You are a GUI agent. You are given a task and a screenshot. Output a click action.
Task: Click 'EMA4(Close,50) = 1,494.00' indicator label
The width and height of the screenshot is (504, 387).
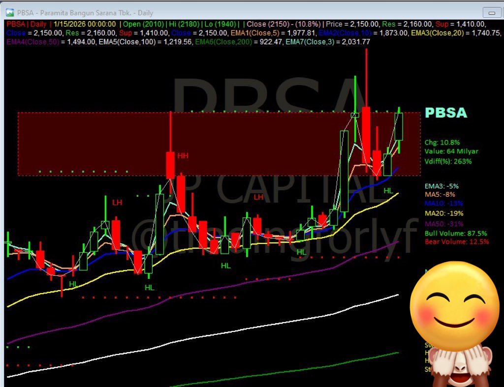click(x=51, y=42)
